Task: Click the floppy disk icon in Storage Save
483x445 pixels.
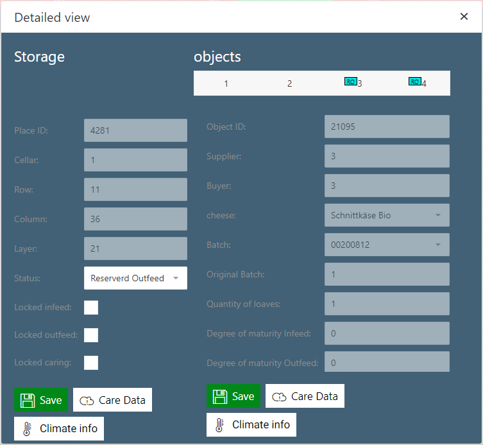Action: (x=28, y=400)
